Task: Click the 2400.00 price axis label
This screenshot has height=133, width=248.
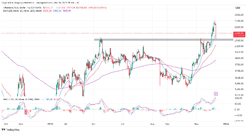Action: coord(239,21)
